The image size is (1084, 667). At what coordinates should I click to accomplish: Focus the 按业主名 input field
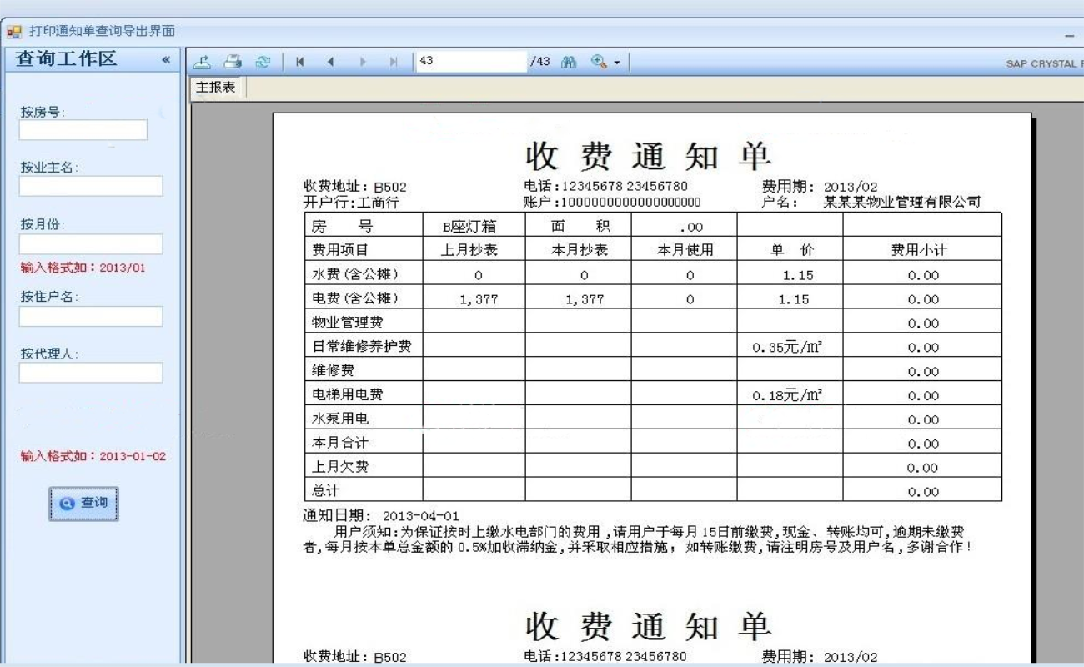pyautogui.click(x=91, y=186)
